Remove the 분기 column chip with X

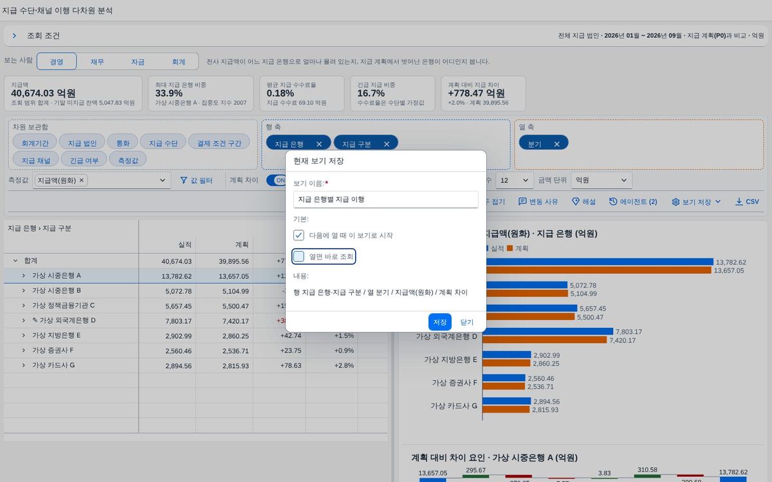(556, 144)
